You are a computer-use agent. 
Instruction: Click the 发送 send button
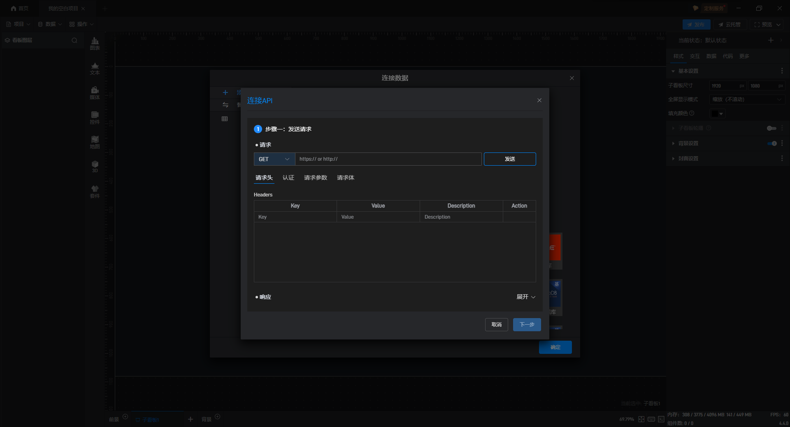510,159
